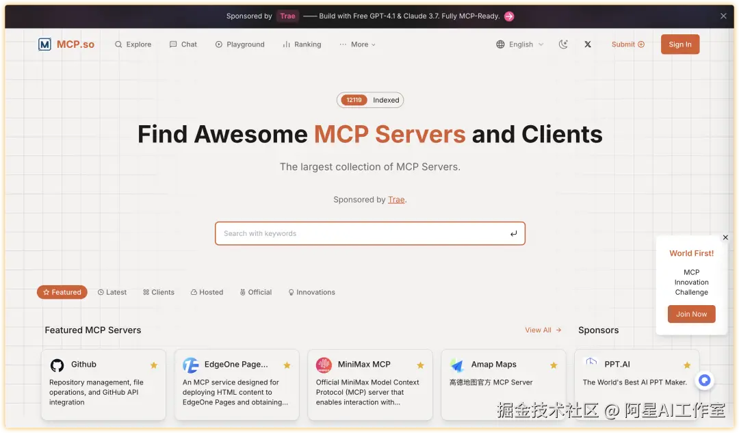Open the EdgeOne Page... card title
This screenshot has height=433, width=739.
click(x=235, y=364)
